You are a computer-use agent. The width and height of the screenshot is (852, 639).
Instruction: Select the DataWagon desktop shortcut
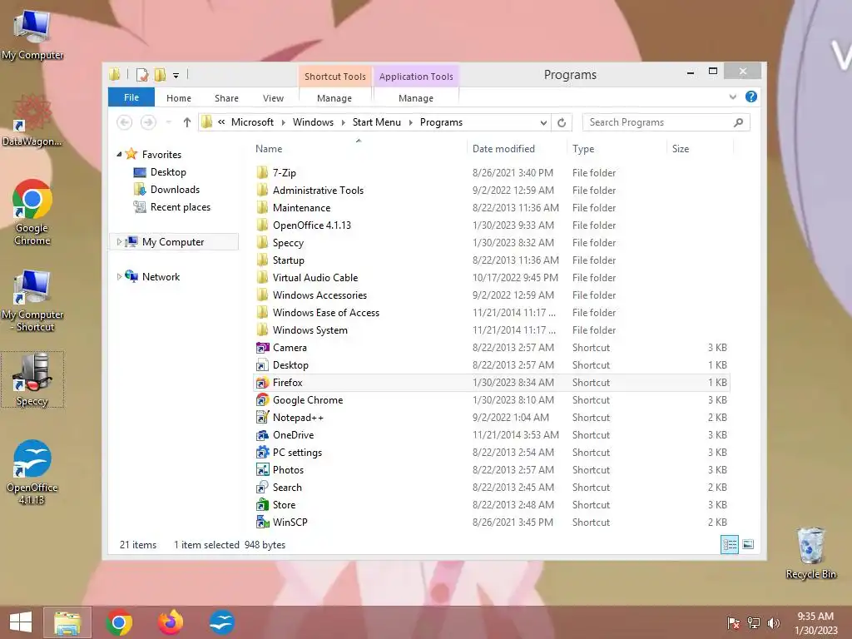32,121
